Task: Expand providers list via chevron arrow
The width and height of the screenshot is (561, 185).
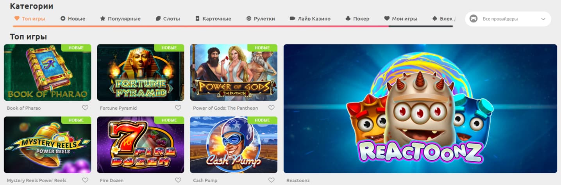Action: (x=543, y=19)
